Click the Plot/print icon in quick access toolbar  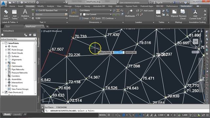(22, 2)
